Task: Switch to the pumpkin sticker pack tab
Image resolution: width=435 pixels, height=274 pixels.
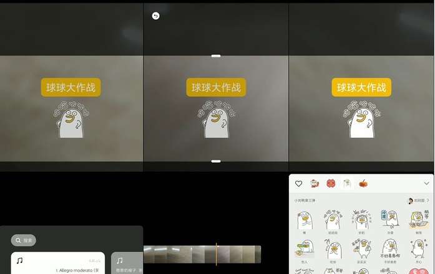Action: coord(363,184)
